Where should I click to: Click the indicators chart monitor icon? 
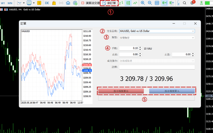[x=29, y=3]
